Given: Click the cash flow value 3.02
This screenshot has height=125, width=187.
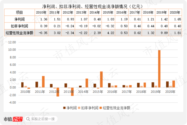Looking at the screenshot, I should click(x=57, y=33).
